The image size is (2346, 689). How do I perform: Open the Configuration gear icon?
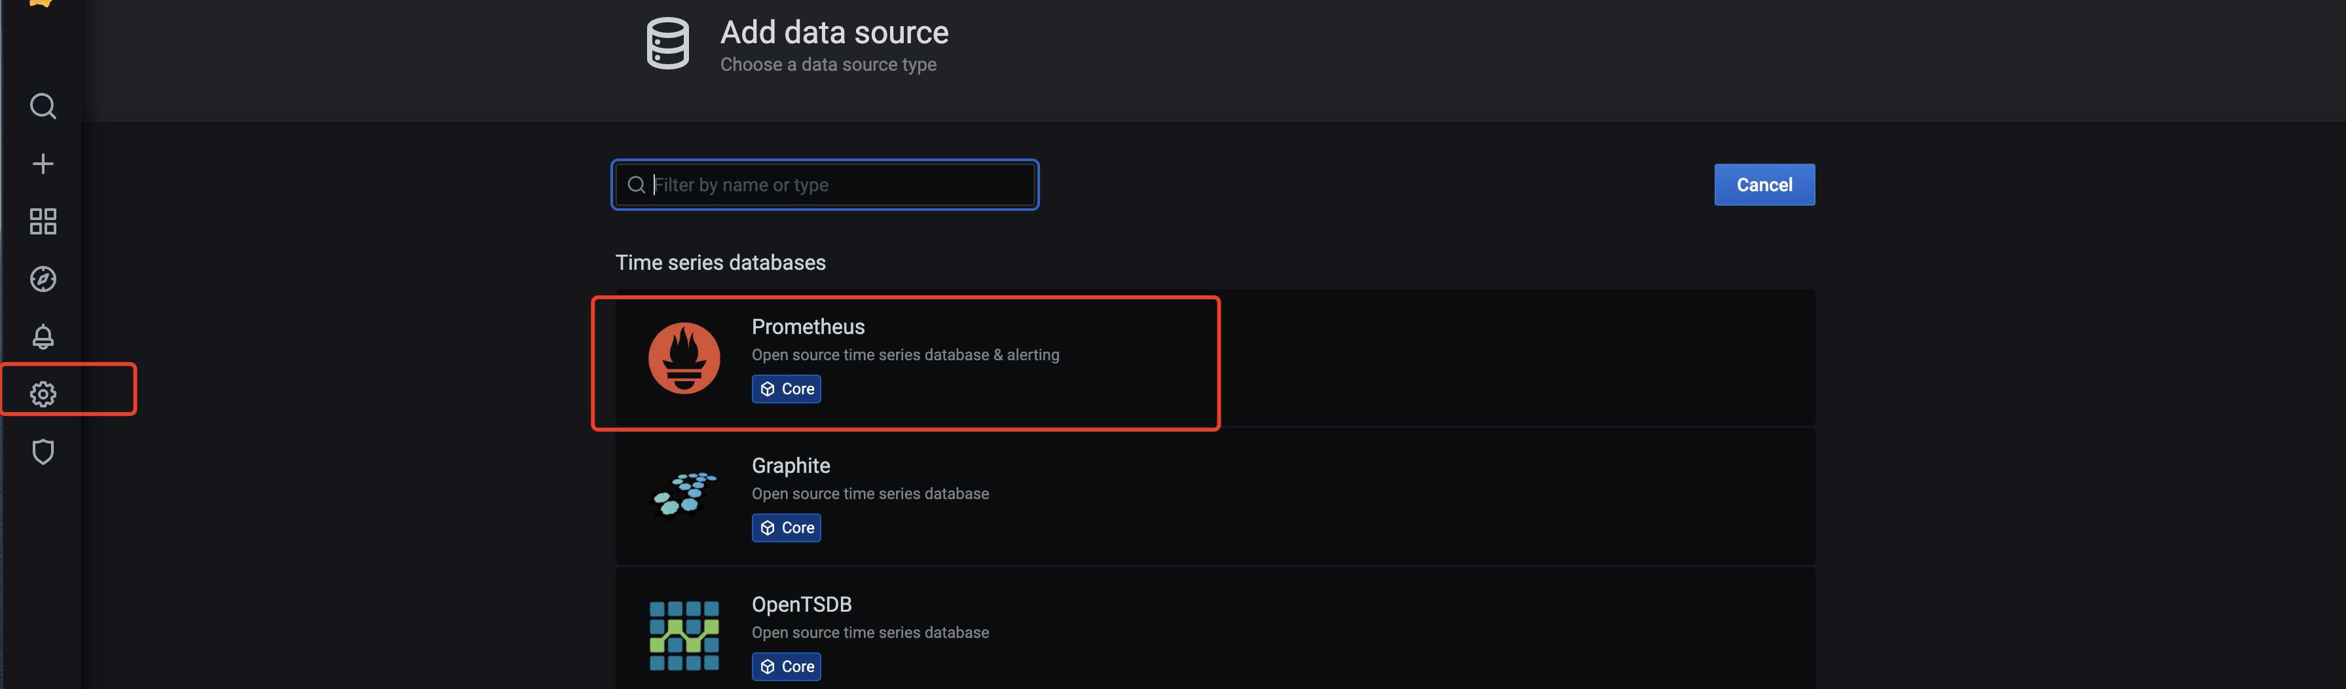click(43, 394)
